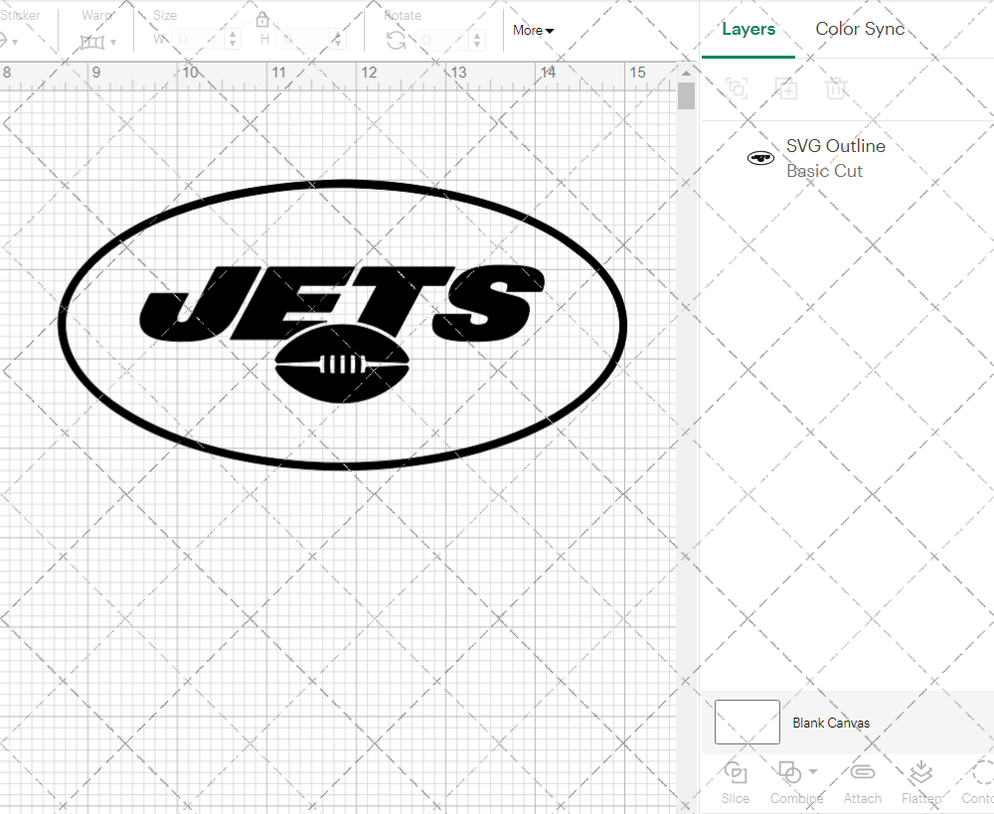Click the Rotate icon
This screenshot has width=994, height=814.
397,41
